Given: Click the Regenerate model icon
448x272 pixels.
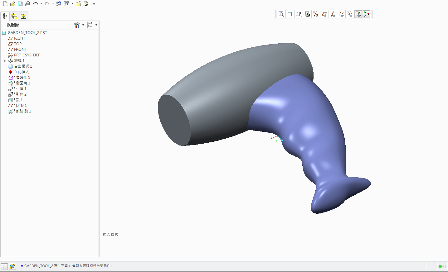Looking at the screenshot, I should [58, 4].
